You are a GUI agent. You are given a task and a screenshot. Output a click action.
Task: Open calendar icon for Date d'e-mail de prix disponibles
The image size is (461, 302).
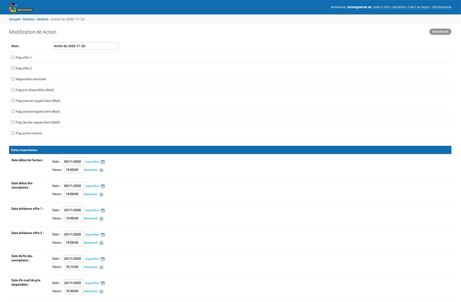(x=103, y=283)
